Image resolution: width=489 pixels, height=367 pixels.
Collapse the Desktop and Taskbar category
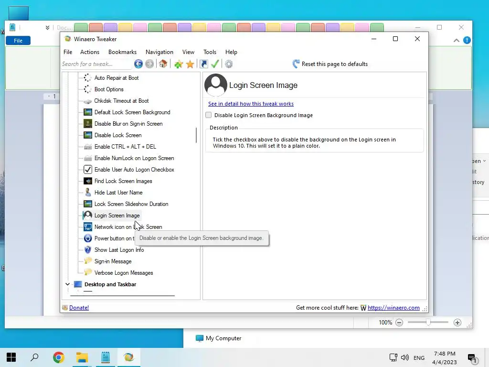click(67, 284)
